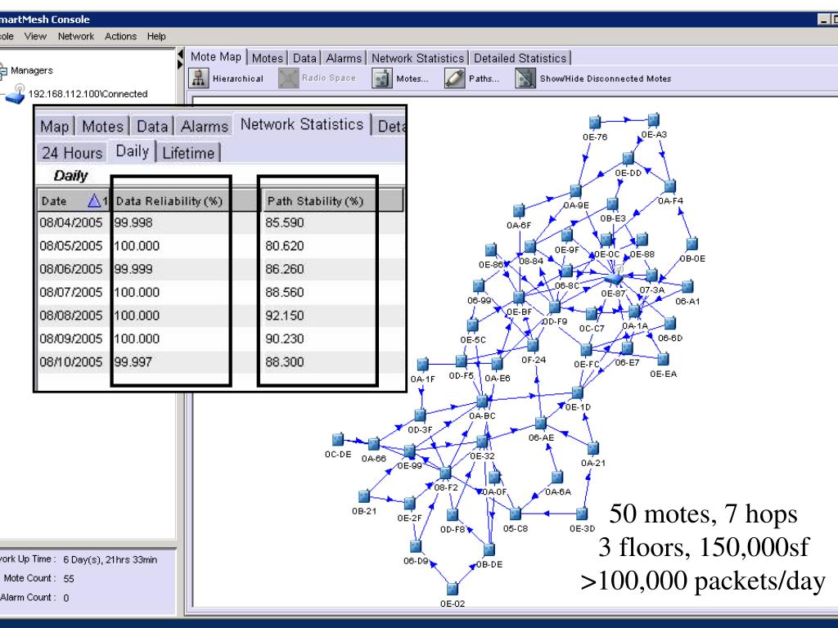Select the 08/06/2005 date cell

(x=71, y=269)
